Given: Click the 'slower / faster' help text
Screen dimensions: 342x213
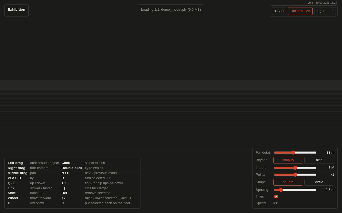Looking at the screenshot, I should 41,188.
